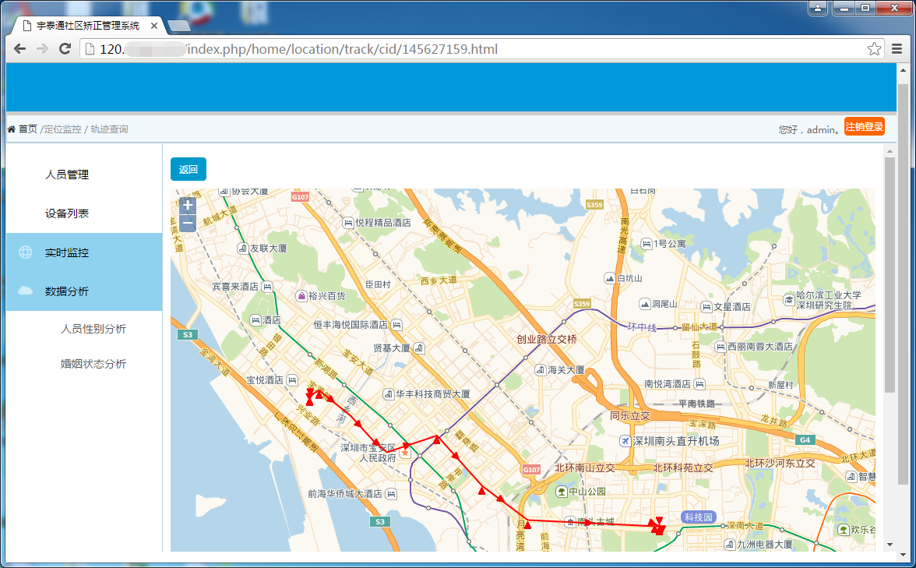The image size is (916, 568).
Task: Click the 深圳南头直升机场 airport marker
Action: pos(625,441)
